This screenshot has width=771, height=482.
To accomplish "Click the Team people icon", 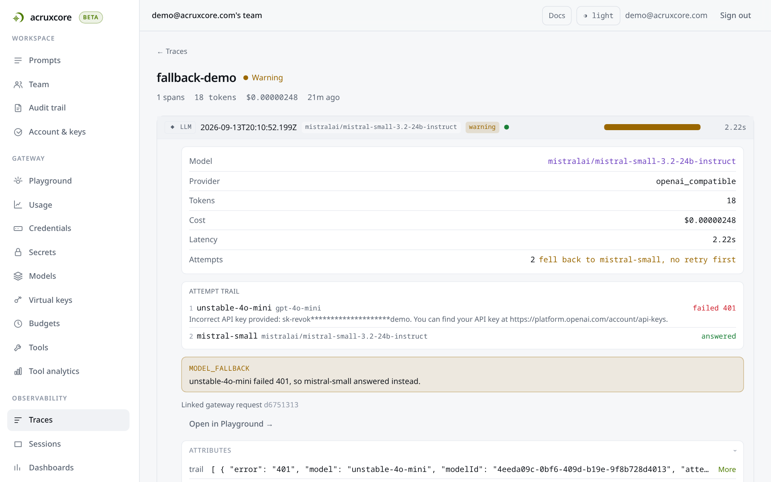I will coord(18,84).
